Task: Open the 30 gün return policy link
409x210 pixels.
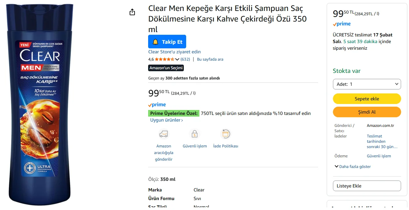Action: tap(382, 141)
